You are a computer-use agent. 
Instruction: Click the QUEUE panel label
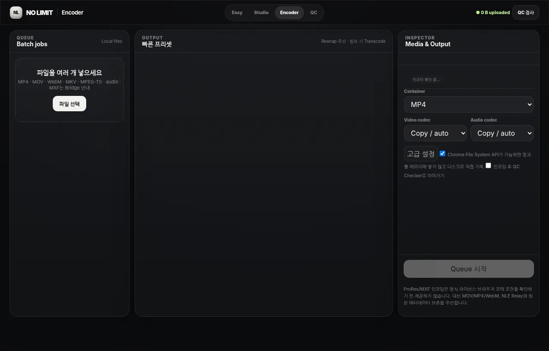[25, 38]
